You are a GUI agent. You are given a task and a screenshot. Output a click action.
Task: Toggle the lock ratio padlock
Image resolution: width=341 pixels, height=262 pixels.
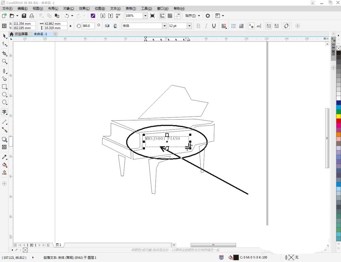pos(71,26)
